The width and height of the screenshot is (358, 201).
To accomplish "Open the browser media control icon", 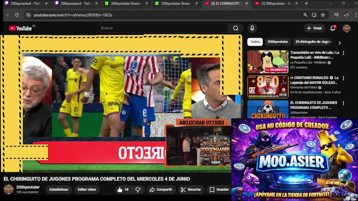I will [337, 15].
